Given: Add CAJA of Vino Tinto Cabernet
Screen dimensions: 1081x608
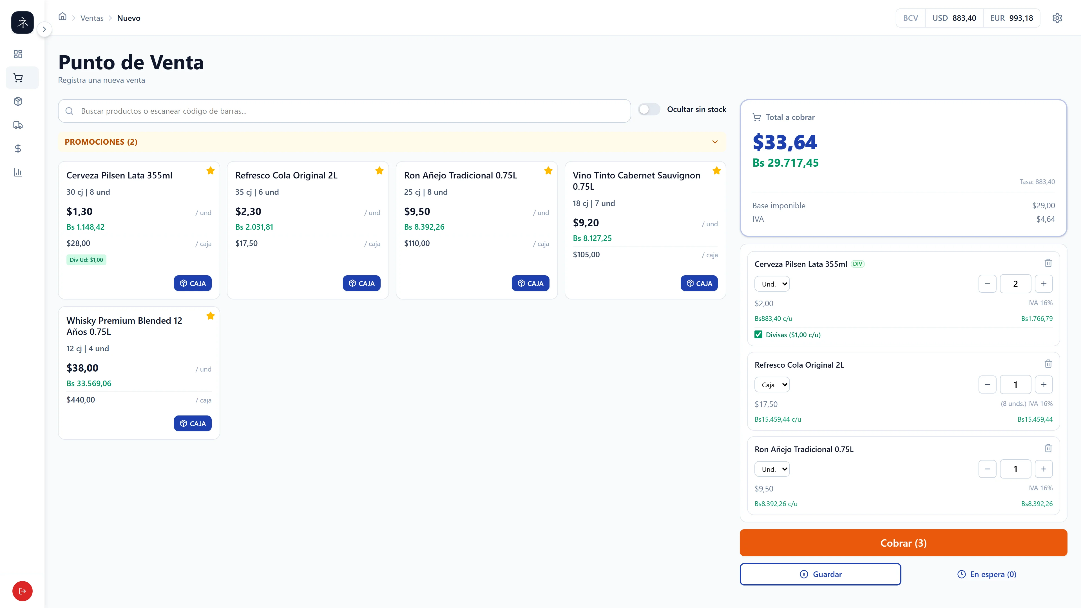Looking at the screenshot, I should (699, 283).
